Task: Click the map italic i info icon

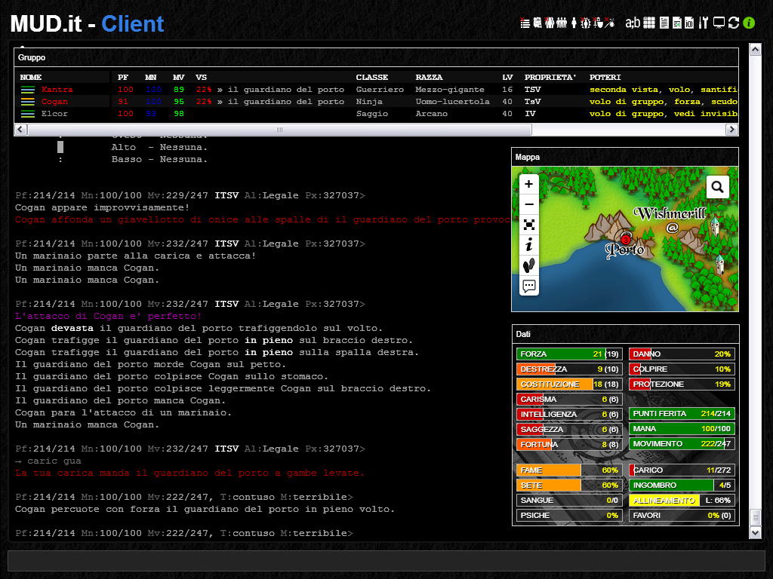Action: coord(529,245)
